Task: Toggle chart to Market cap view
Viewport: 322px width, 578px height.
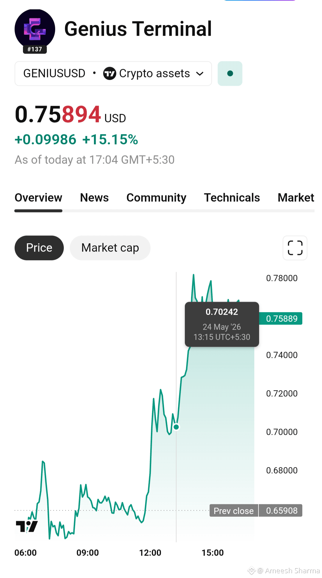Action: click(110, 248)
